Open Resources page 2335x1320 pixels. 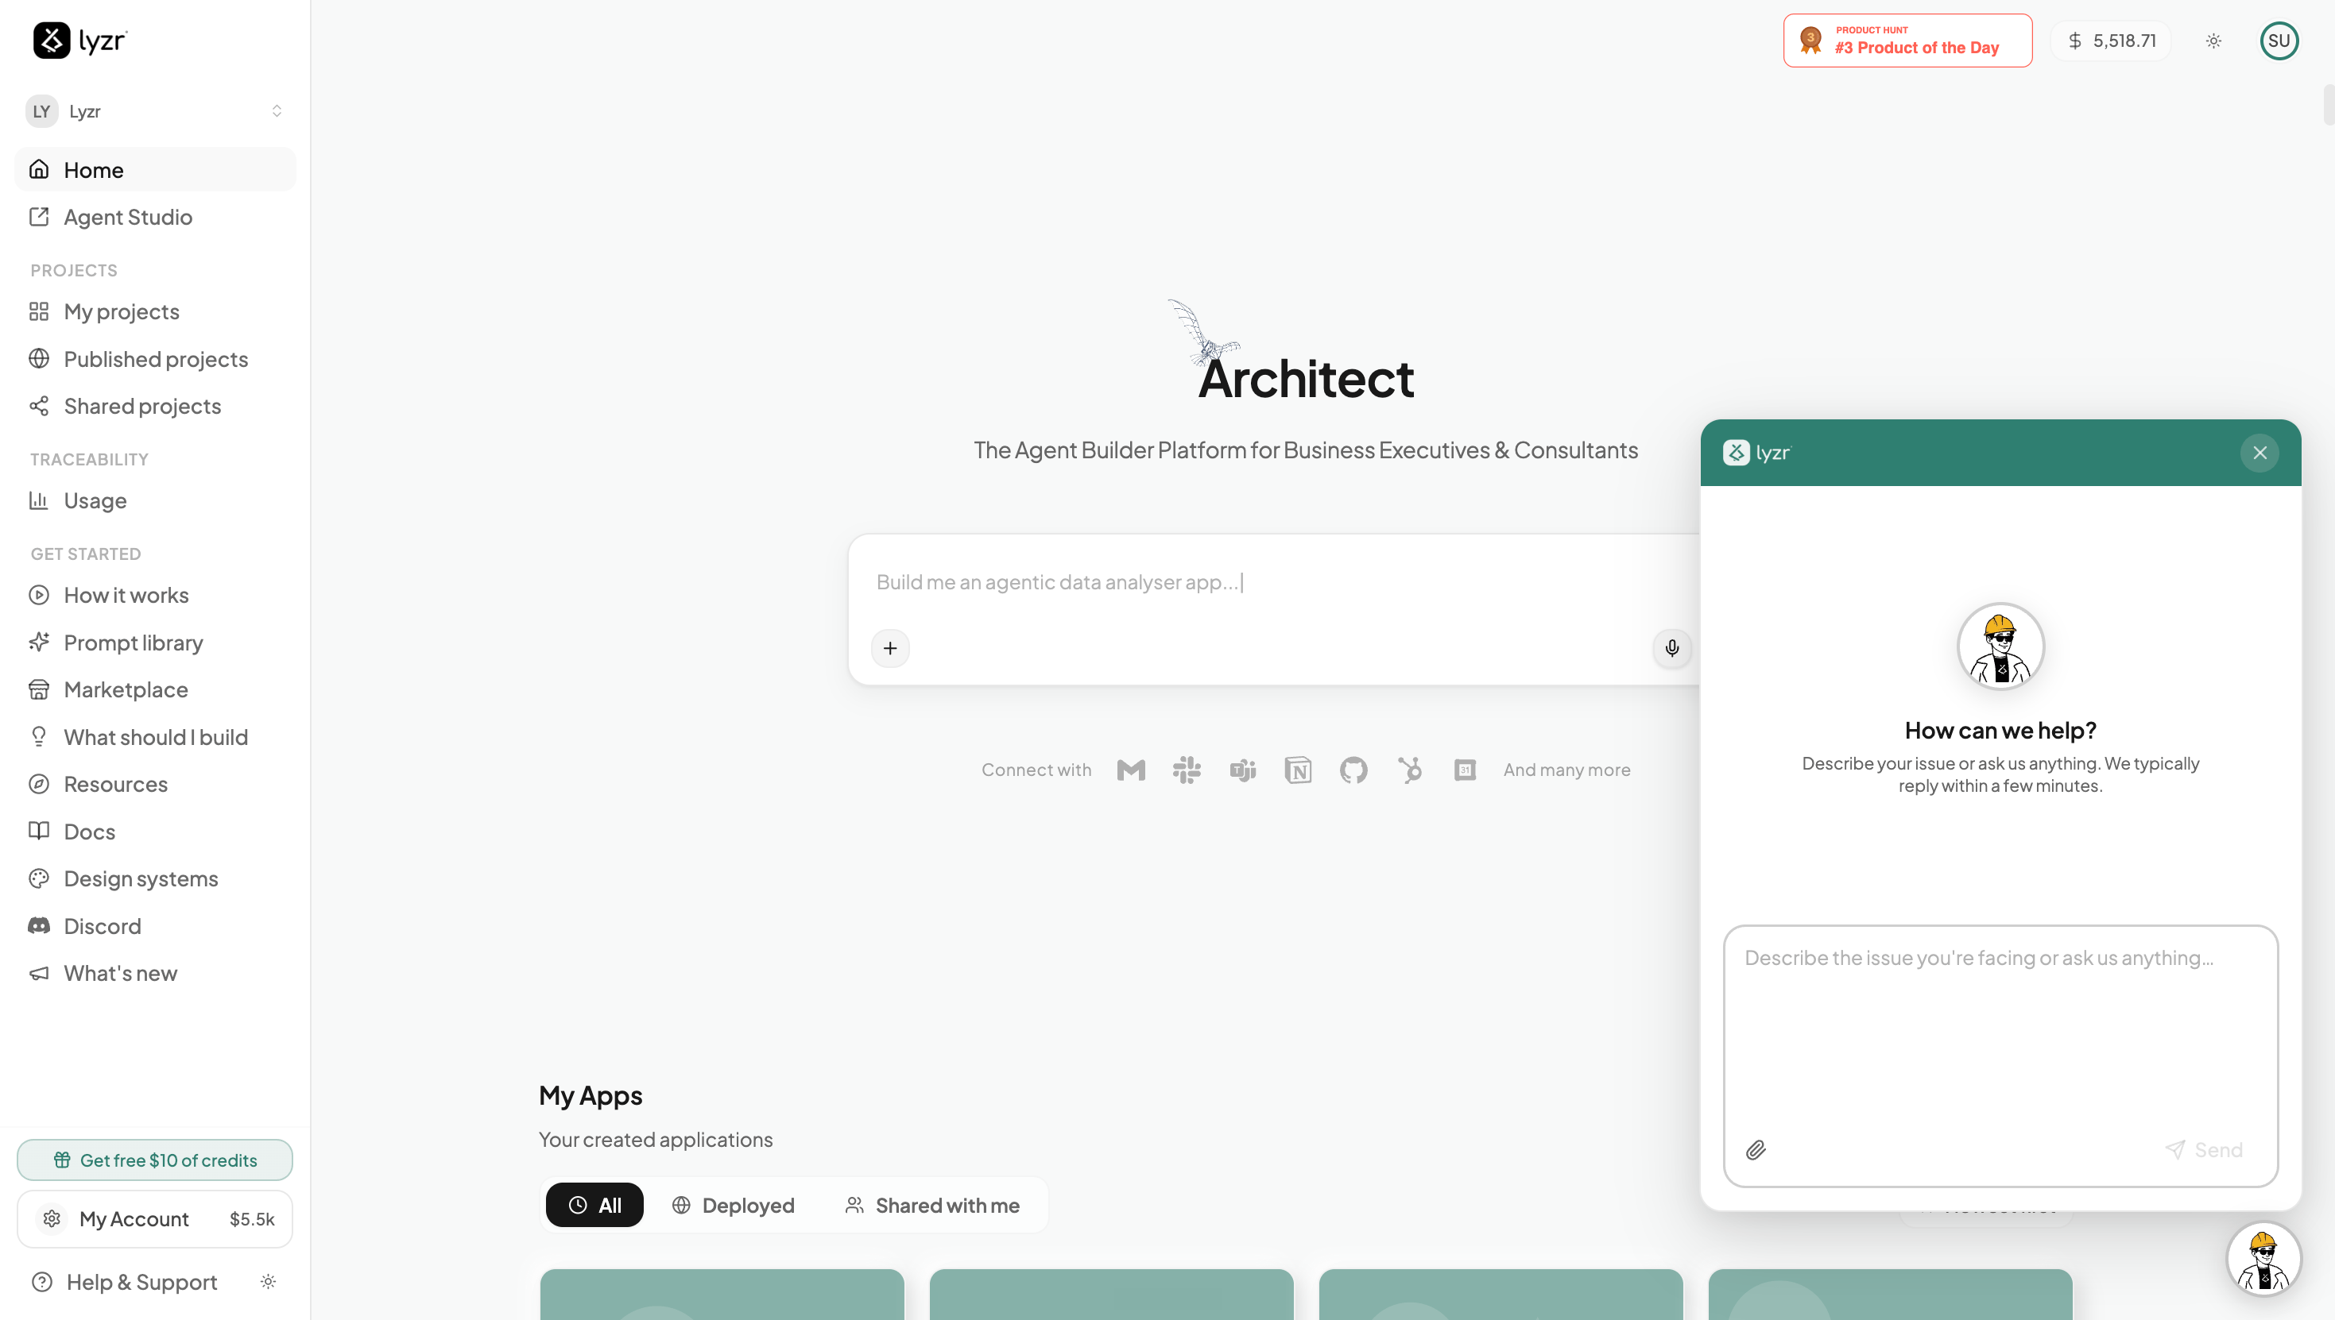[x=155, y=784]
